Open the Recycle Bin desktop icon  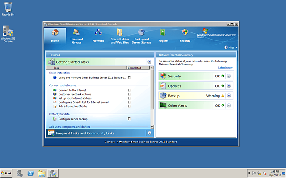8,9
